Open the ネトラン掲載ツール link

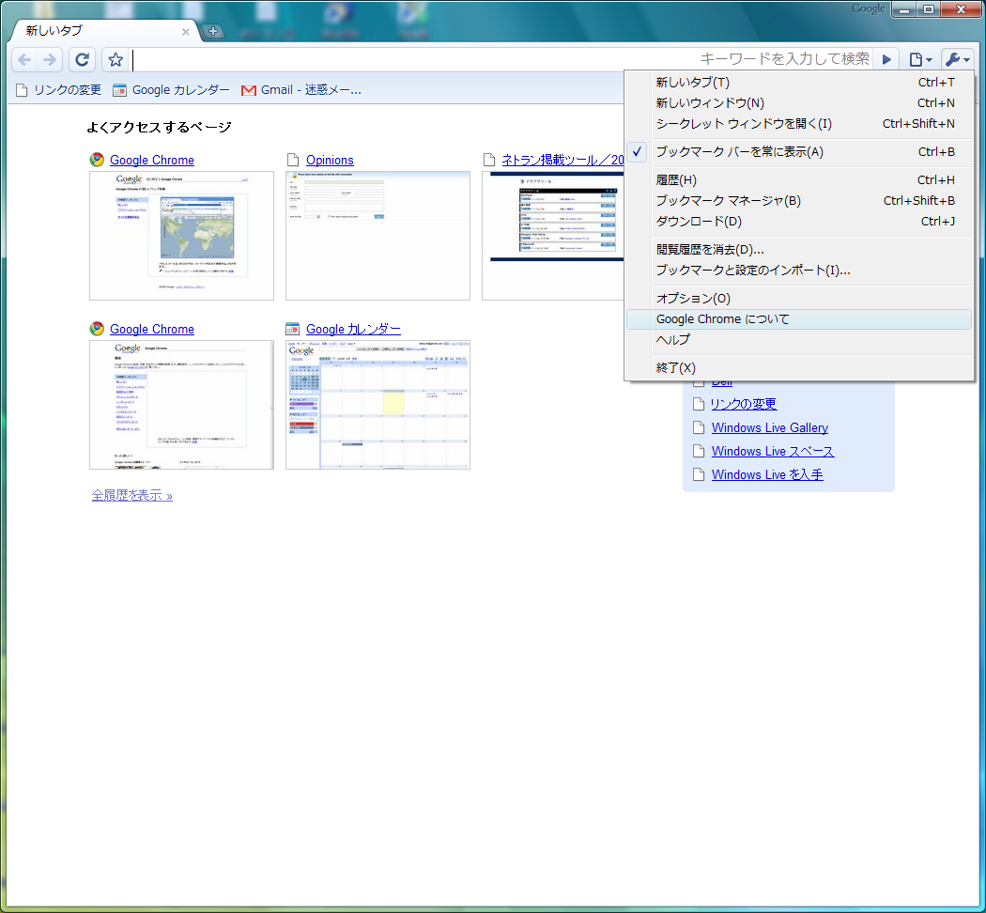coord(562,160)
